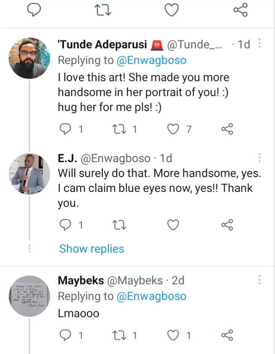Open @Enwagboso mention in Maybeks' reply

click(151, 296)
